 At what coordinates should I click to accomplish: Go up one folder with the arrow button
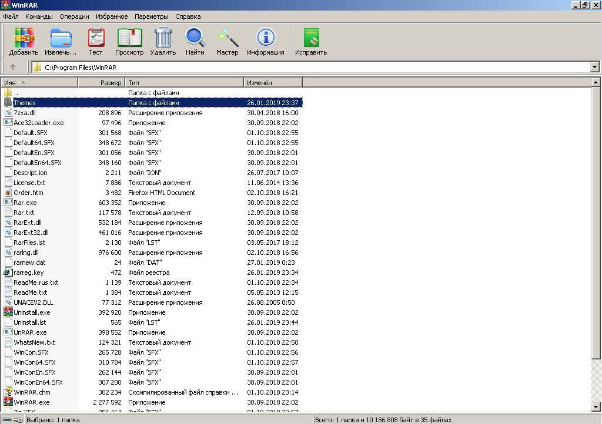(13, 67)
